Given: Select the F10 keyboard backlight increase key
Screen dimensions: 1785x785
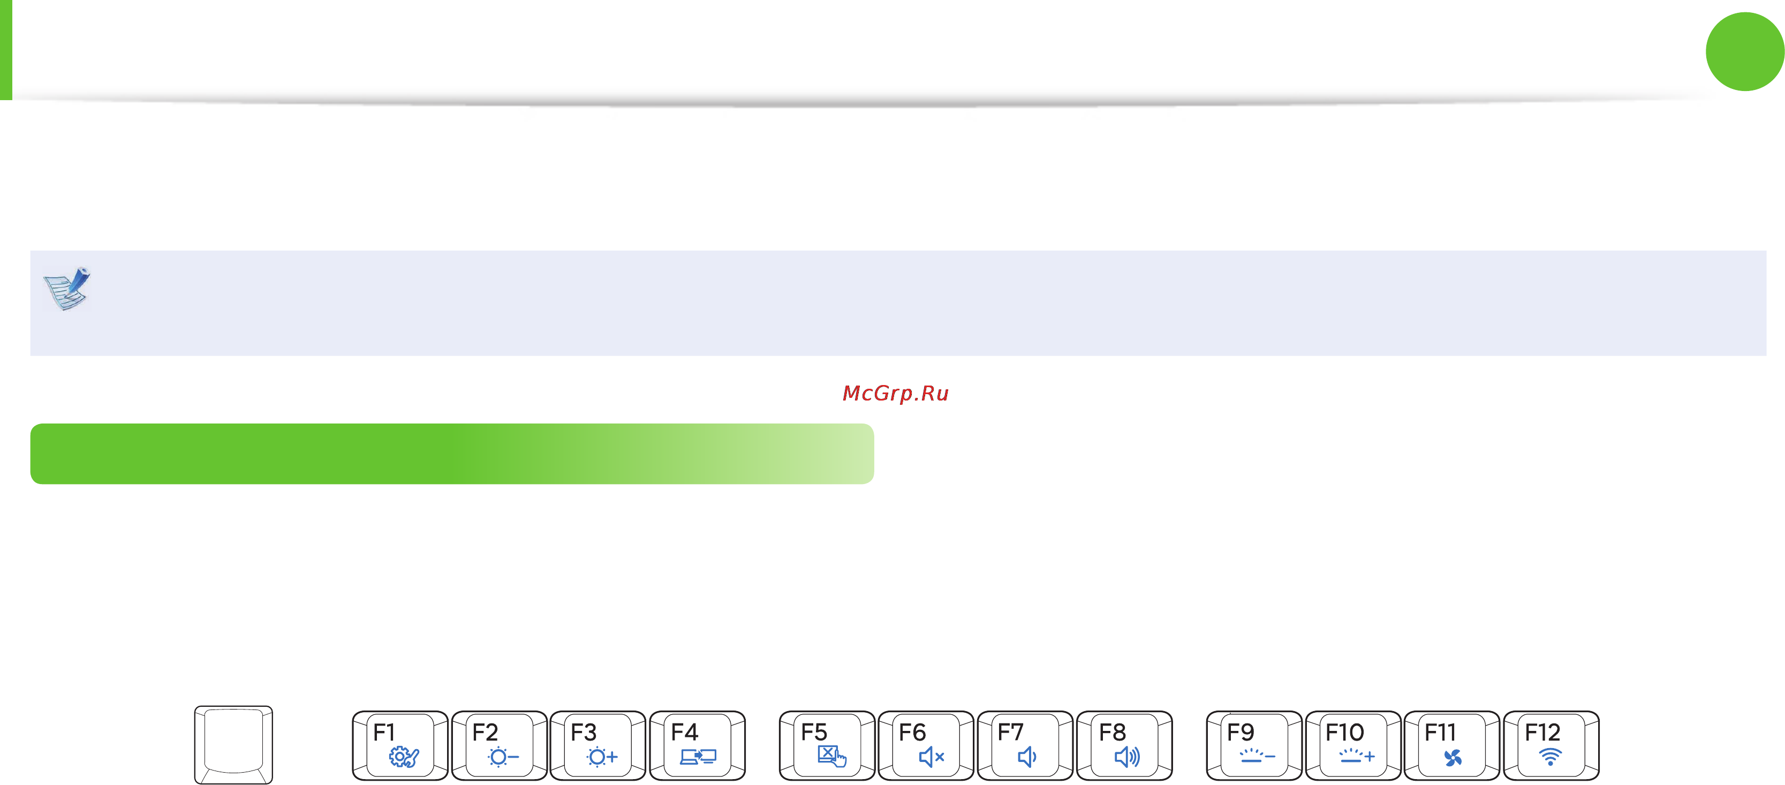Looking at the screenshot, I should [1353, 745].
